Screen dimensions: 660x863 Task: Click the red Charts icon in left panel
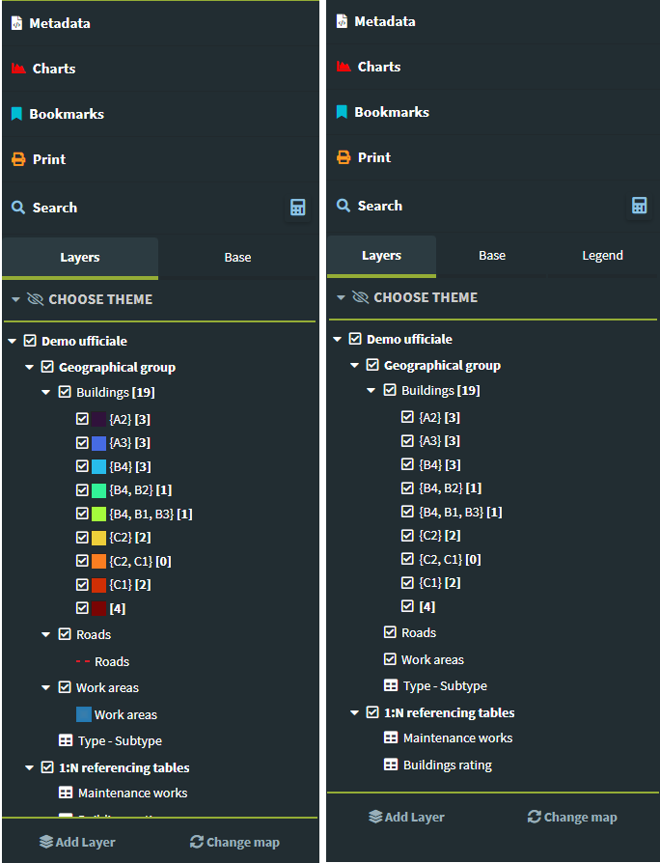[x=18, y=69]
